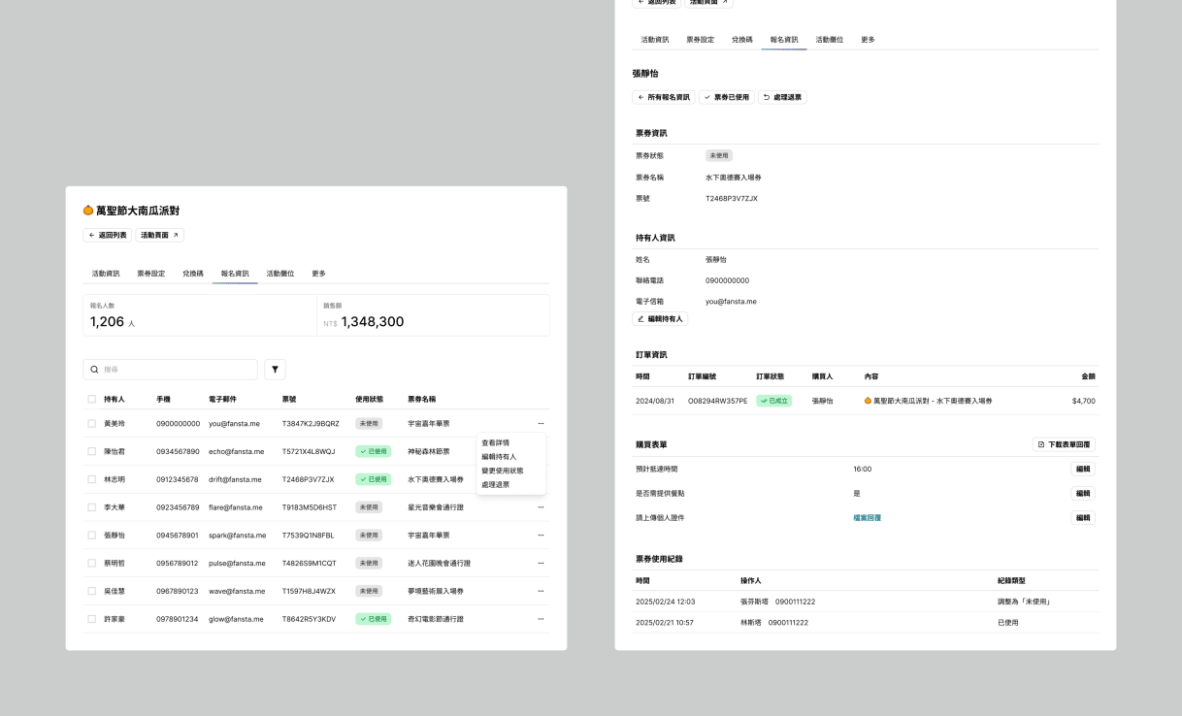Click ticket number T9183M5D6HST
1182x716 pixels.
click(x=310, y=507)
